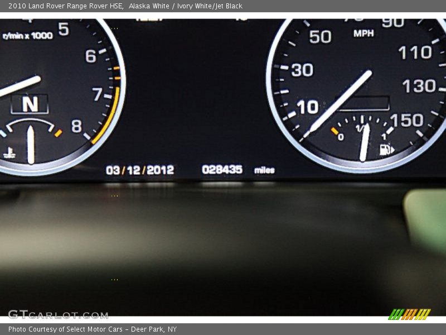This screenshot has height=335, width=446.
Task: Click the 028435 odometer reading
Action: coord(222,170)
